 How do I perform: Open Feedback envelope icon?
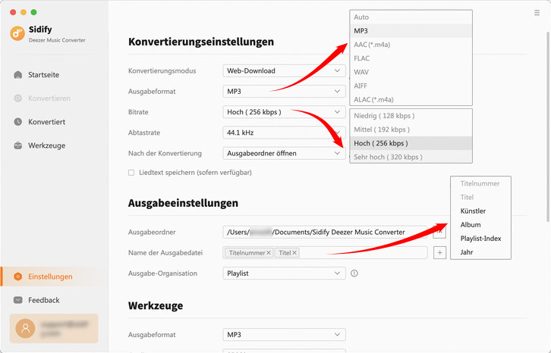click(x=18, y=300)
